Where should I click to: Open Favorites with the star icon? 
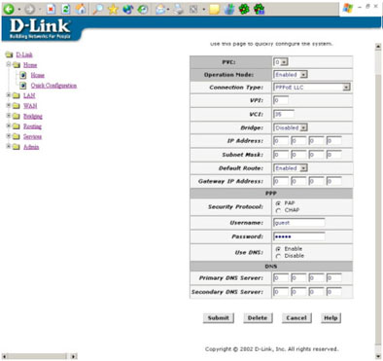click(x=113, y=9)
